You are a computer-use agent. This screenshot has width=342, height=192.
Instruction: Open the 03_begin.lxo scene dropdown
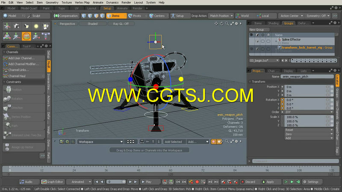(x=264, y=61)
